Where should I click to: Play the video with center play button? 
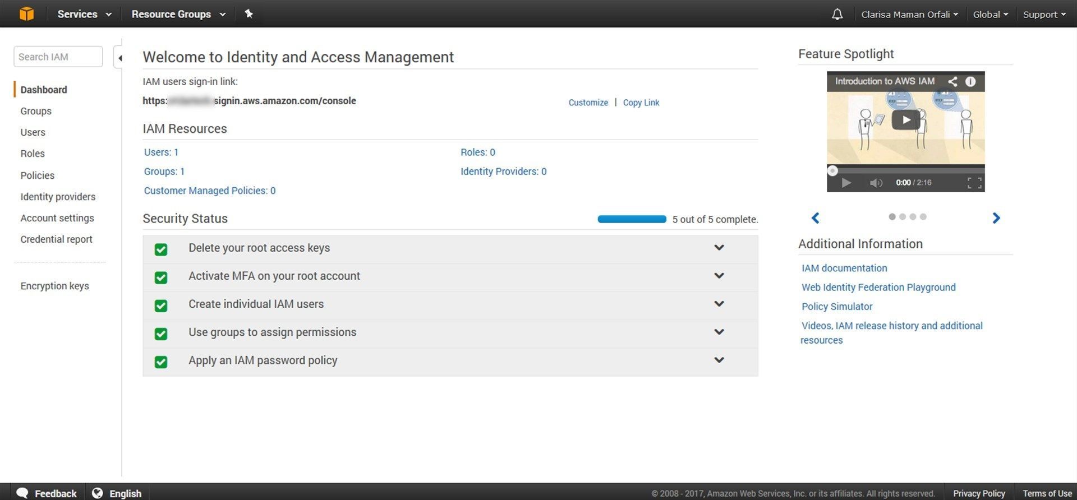905,119
